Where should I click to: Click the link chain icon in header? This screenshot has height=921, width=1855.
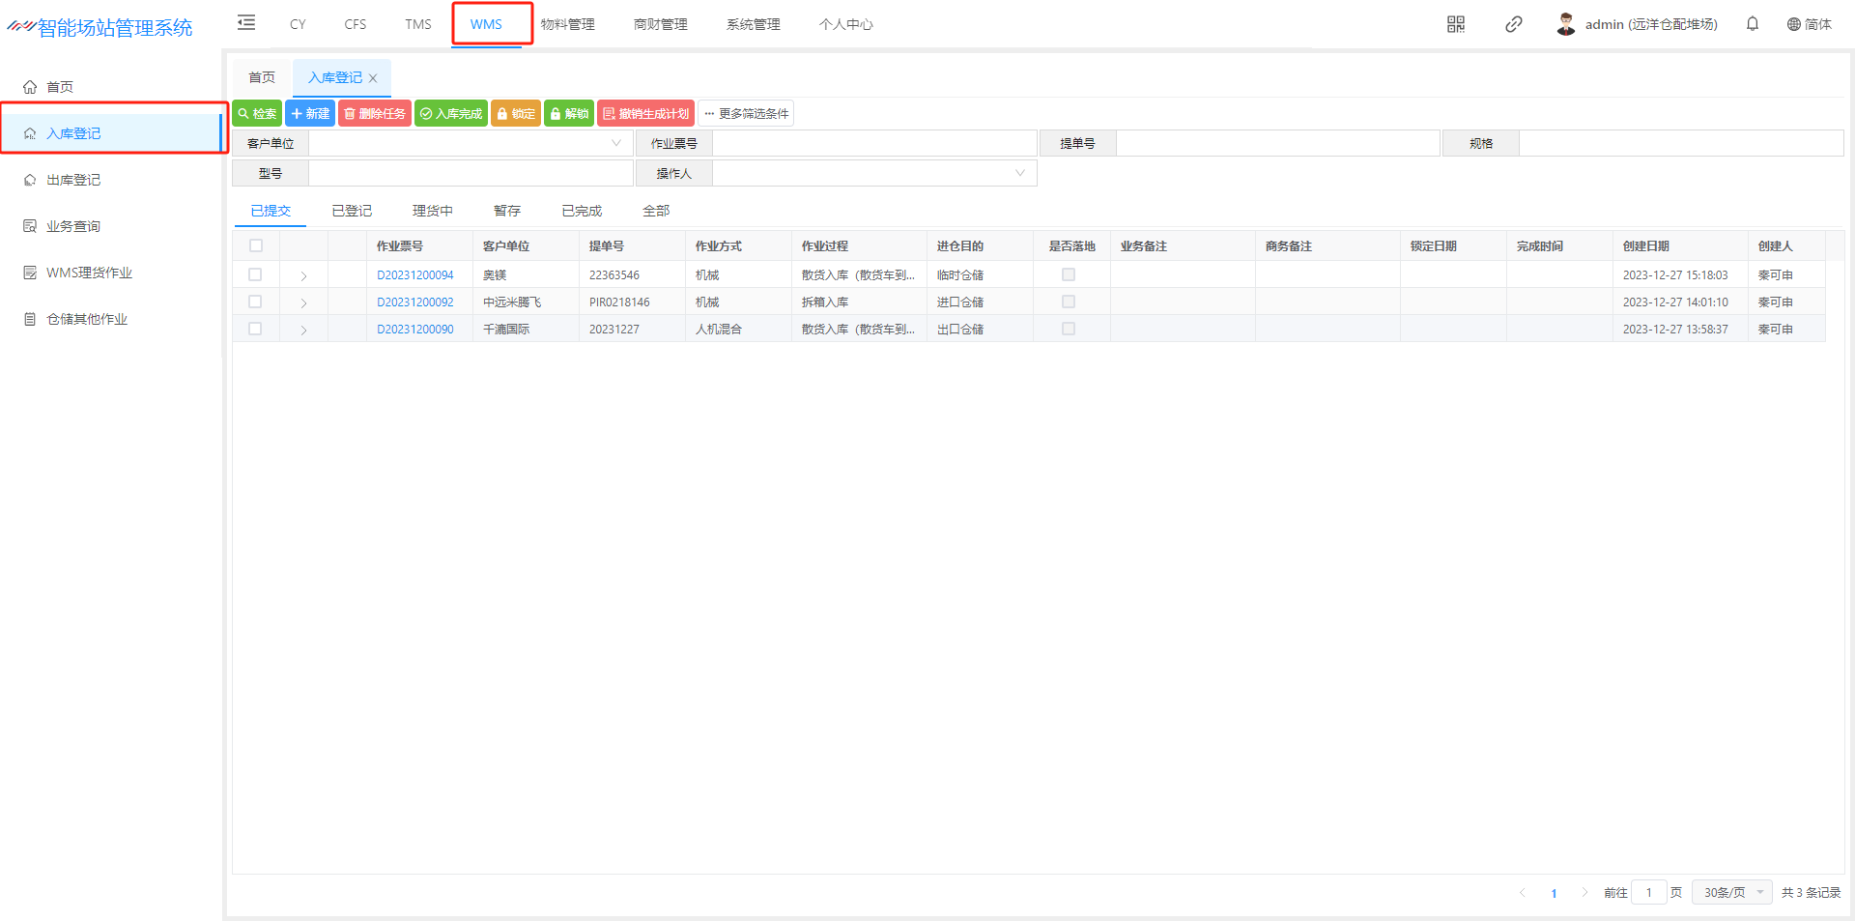pyautogui.click(x=1514, y=24)
